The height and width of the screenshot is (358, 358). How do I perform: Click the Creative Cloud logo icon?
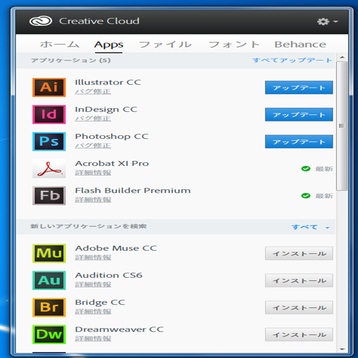point(41,21)
